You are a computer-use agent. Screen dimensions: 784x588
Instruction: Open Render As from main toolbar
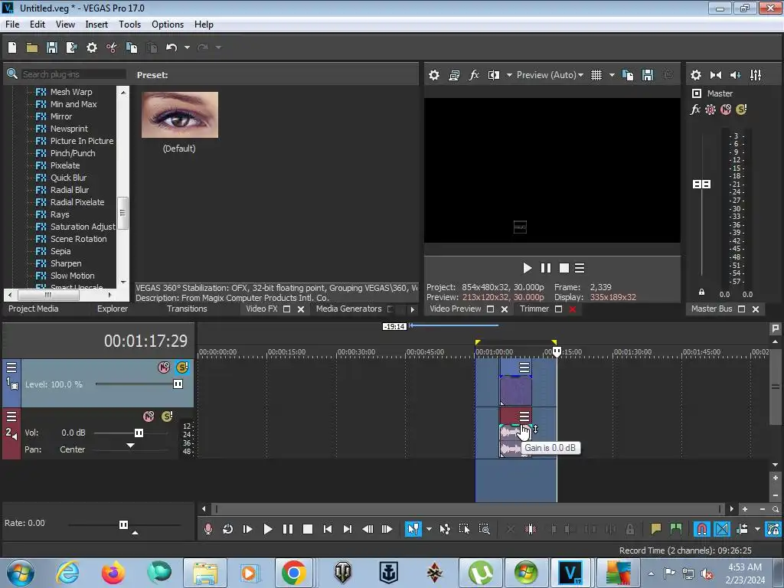(x=71, y=47)
